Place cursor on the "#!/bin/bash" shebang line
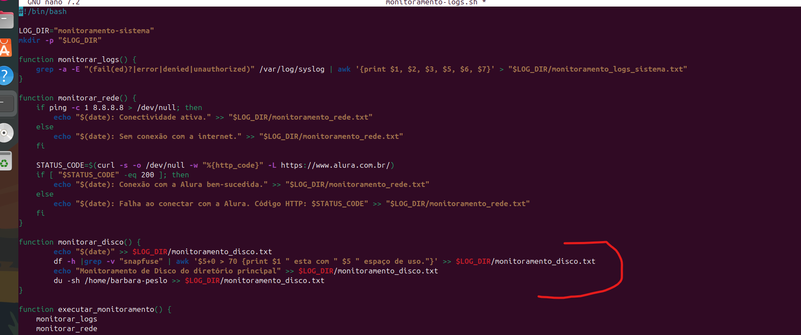 [43, 11]
